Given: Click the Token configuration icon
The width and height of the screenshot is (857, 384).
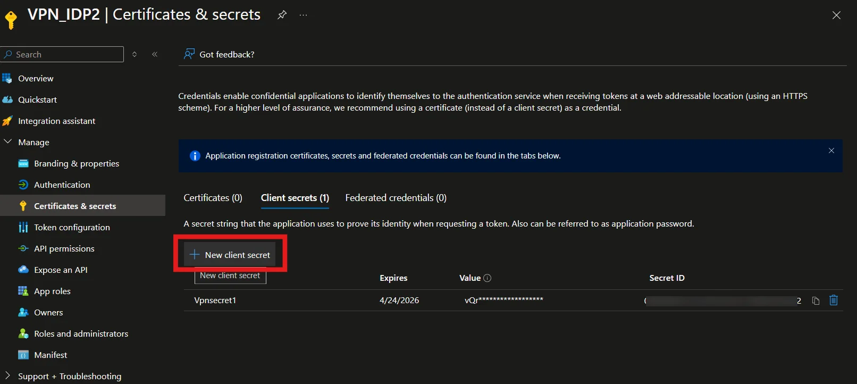Looking at the screenshot, I should point(23,227).
